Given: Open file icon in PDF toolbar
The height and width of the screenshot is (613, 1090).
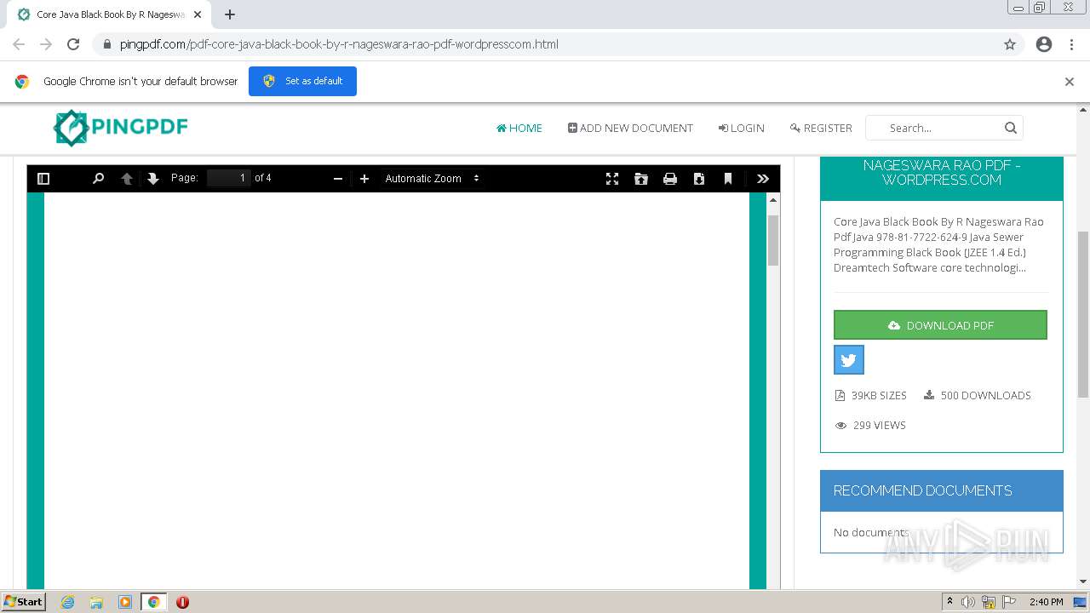Looking at the screenshot, I should click(x=641, y=179).
